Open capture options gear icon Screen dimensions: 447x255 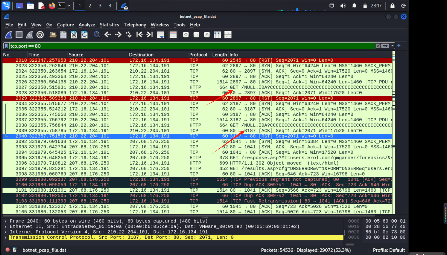(x=40, y=35)
